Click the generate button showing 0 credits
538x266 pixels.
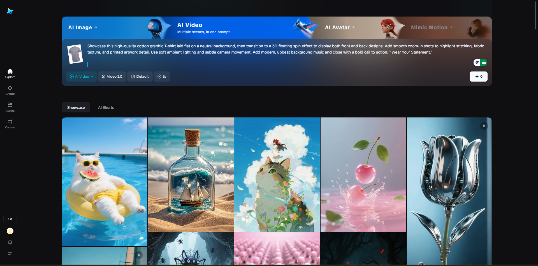(x=479, y=77)
